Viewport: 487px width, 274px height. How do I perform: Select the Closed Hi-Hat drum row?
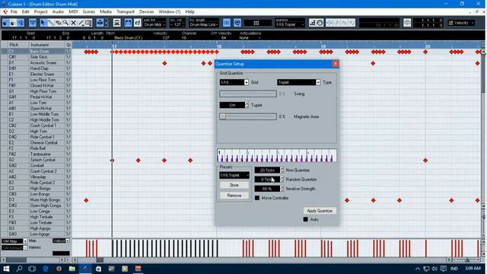[37, 85]
